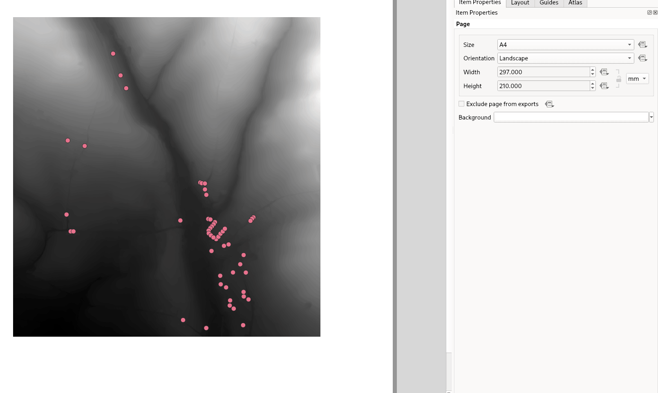Float the Item Properties panel
658x393 pixels.
tap(649, 13)
